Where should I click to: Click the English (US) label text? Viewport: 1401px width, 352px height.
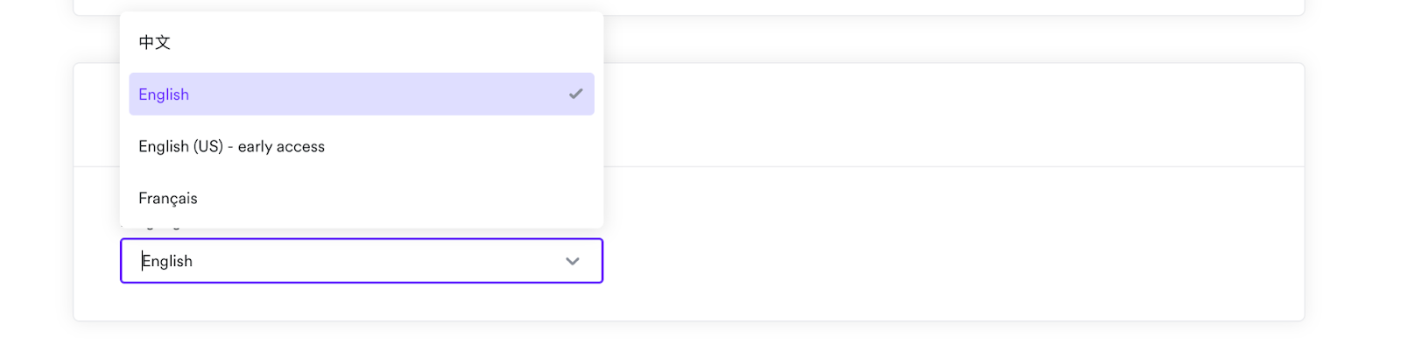[180, 146]
